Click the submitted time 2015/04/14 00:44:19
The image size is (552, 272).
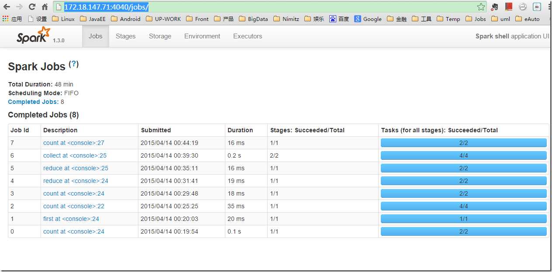coord(169,143)
